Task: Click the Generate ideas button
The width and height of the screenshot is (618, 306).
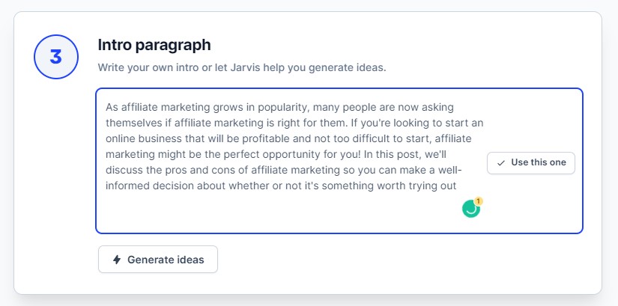Action: point(158,259)
